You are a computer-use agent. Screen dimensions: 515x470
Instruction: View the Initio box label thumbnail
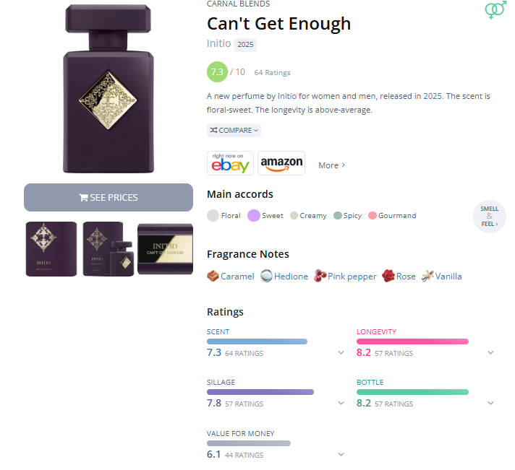point(165,249)
